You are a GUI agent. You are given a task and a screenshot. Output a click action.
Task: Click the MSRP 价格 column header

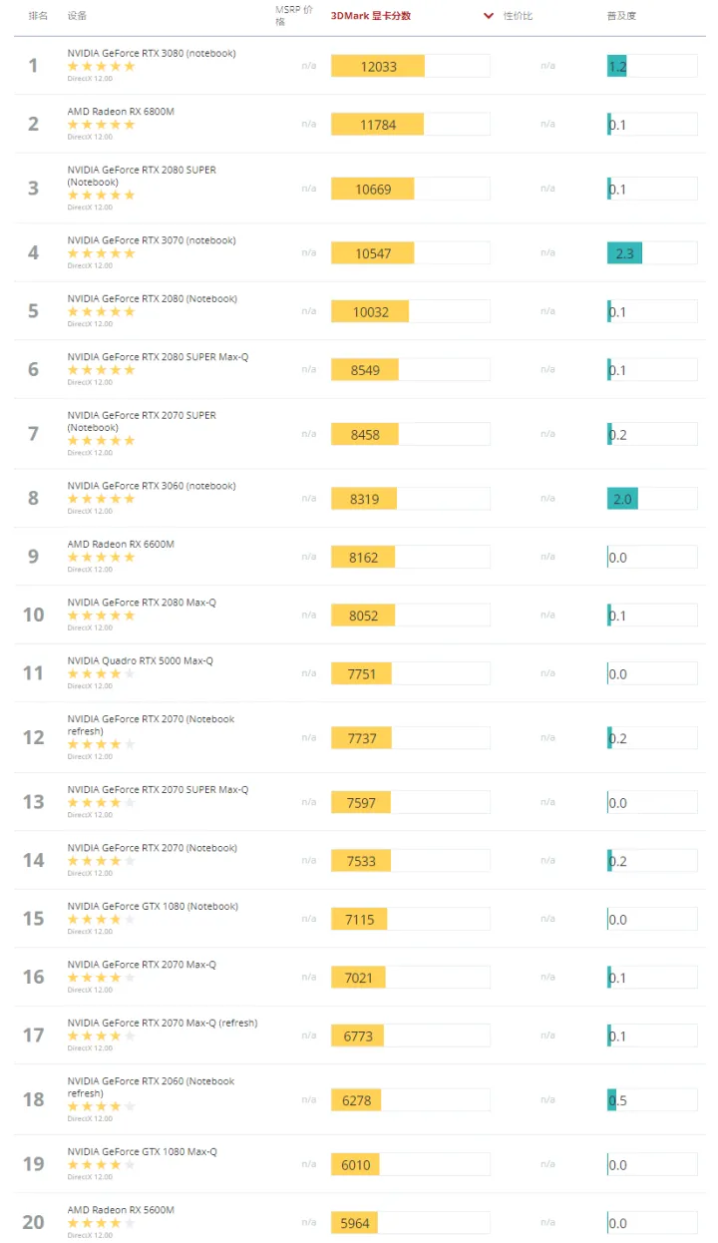tap(292, 15)
